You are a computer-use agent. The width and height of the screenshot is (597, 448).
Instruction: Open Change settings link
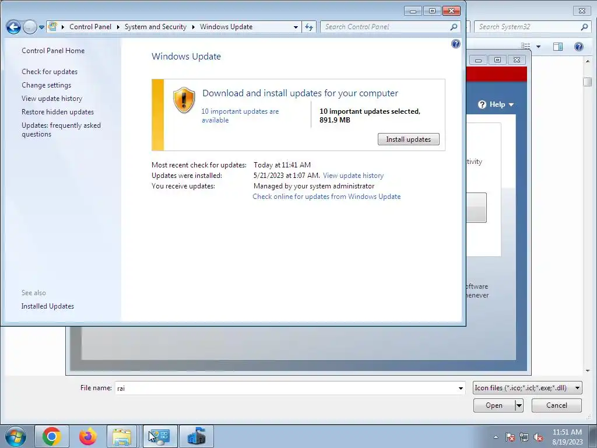pos(46,85)
